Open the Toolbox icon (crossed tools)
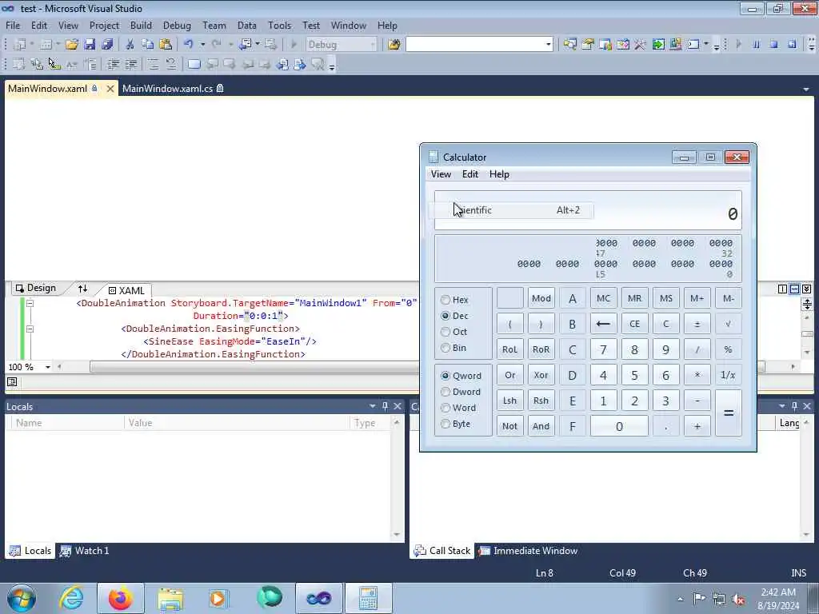Screen dimensions: 819x614 (640, 45)
